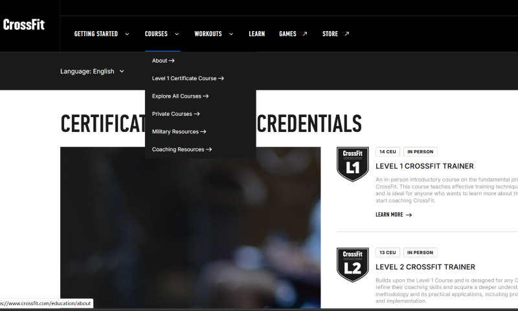Click the Games external arrow icon
Viewport: 518px width, 311px height.
pyautogui.click(x=305, y=34)
